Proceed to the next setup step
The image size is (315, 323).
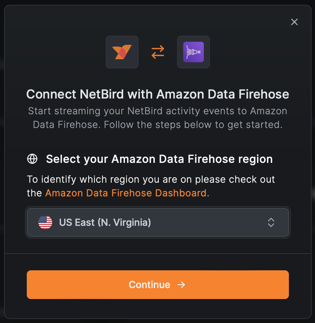pos(157,285)
